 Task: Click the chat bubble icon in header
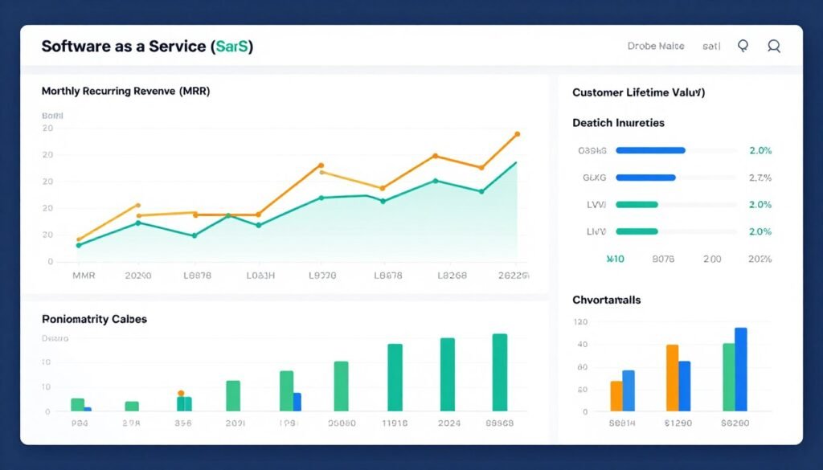(x=743, y=46)
